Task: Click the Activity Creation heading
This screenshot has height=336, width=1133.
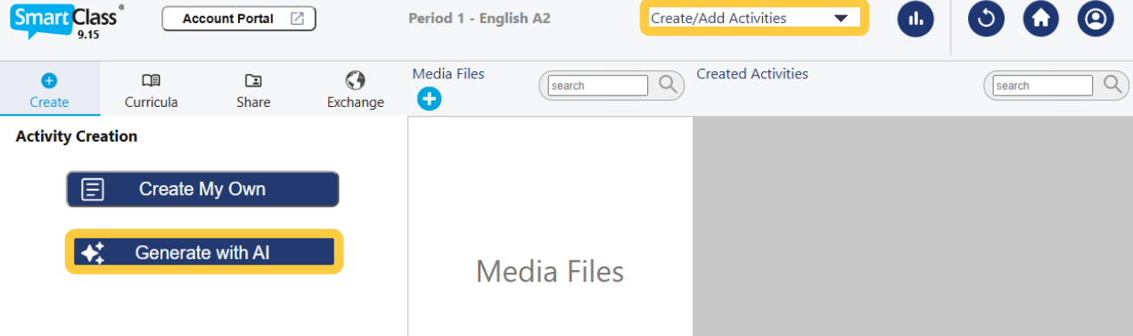Action: [x=77, y=136]
